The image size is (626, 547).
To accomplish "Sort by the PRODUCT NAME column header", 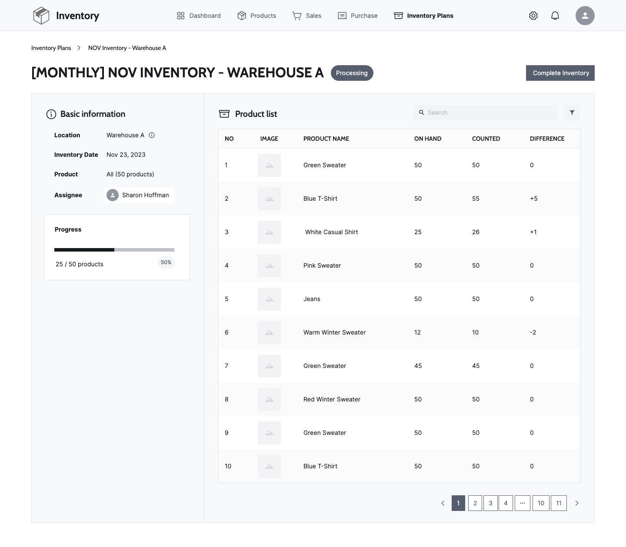I will (x=326, y=139).
